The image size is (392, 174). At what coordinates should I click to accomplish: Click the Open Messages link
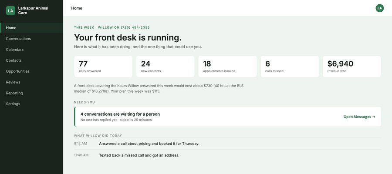pos(359,117)
